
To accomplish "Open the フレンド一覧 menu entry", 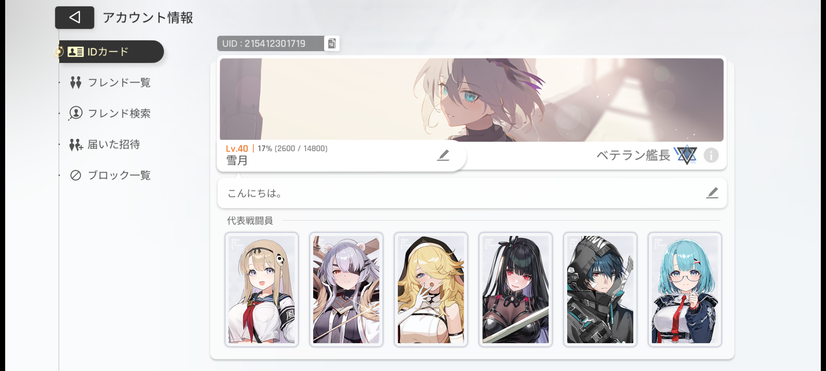I will [110, 82].
